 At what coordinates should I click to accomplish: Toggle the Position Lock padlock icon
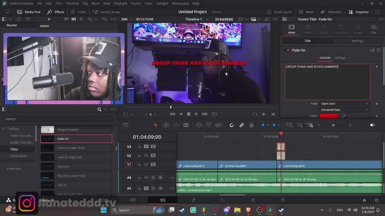coord(251,125)
